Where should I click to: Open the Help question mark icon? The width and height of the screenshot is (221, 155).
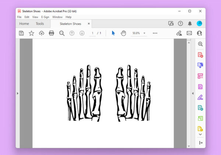(x=180, y=24)
